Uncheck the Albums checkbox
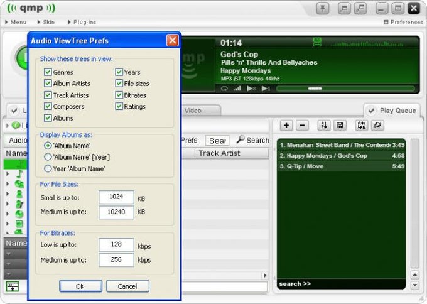Image resolution: width=427 pixels, height=304 pixels. click(48, 118)
